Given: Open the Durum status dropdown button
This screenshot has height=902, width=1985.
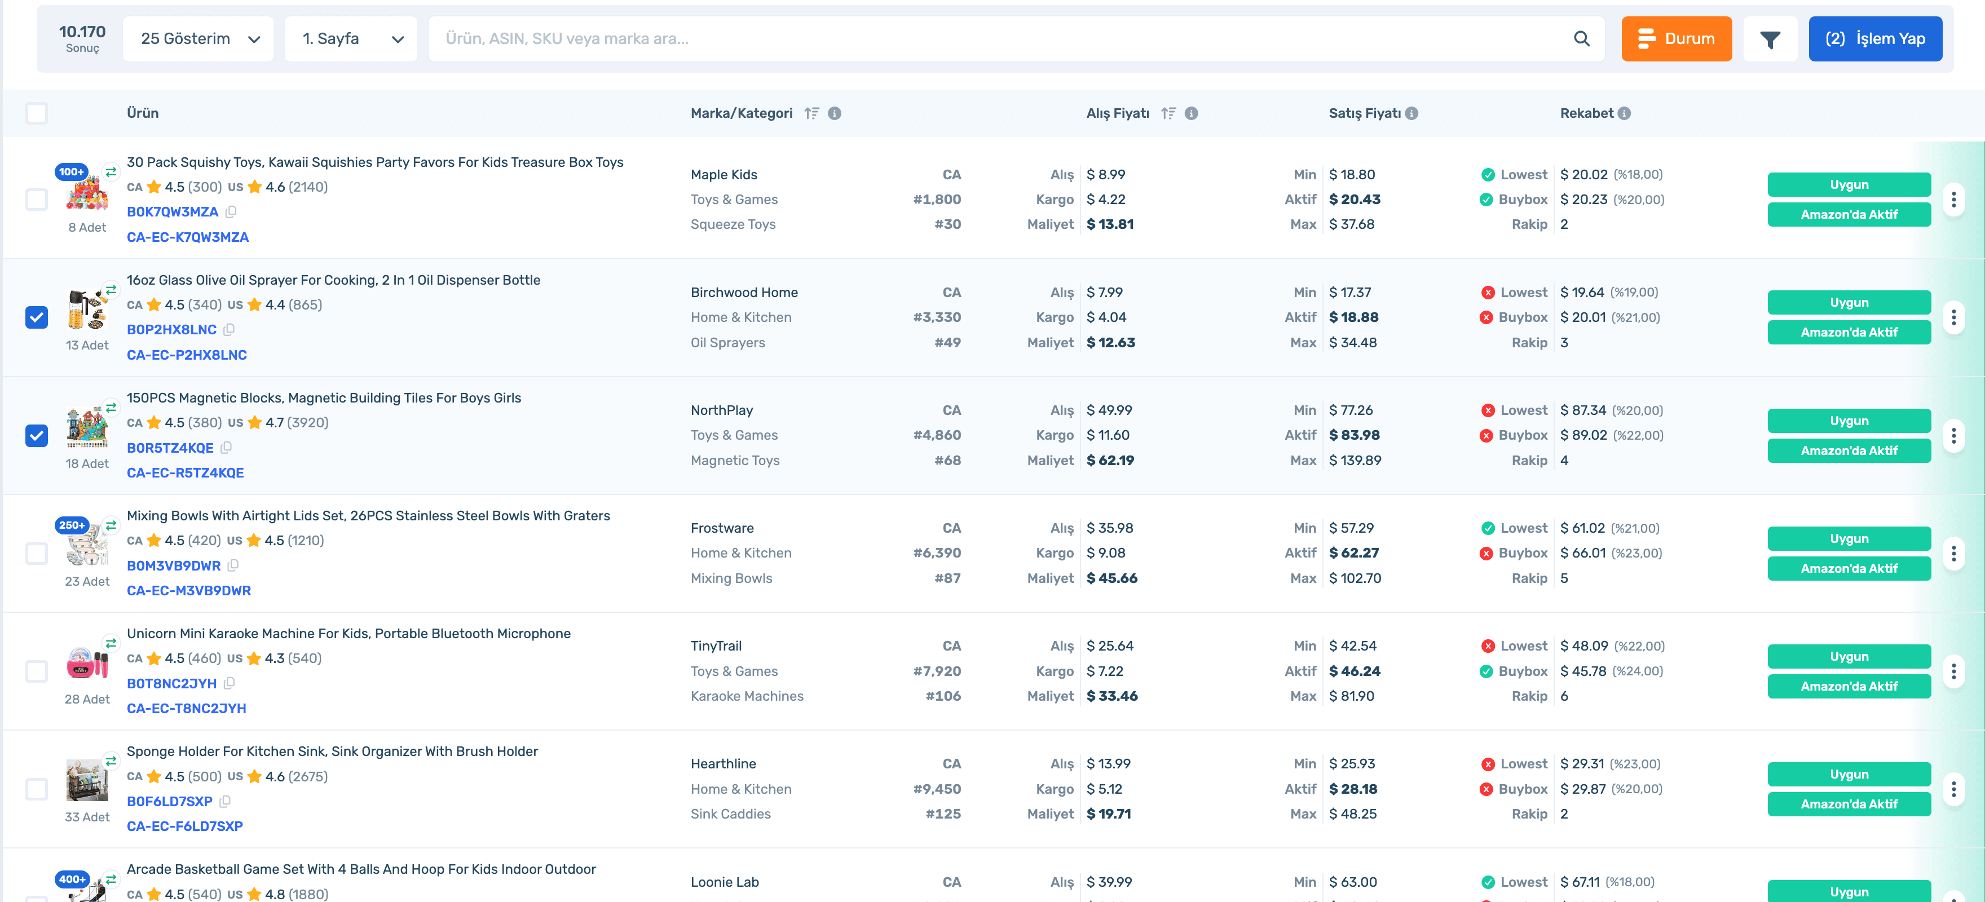Looking at the screenshot, I should 1676,38.
